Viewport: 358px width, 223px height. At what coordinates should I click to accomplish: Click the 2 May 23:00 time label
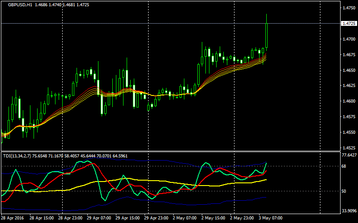coord(242,218)
